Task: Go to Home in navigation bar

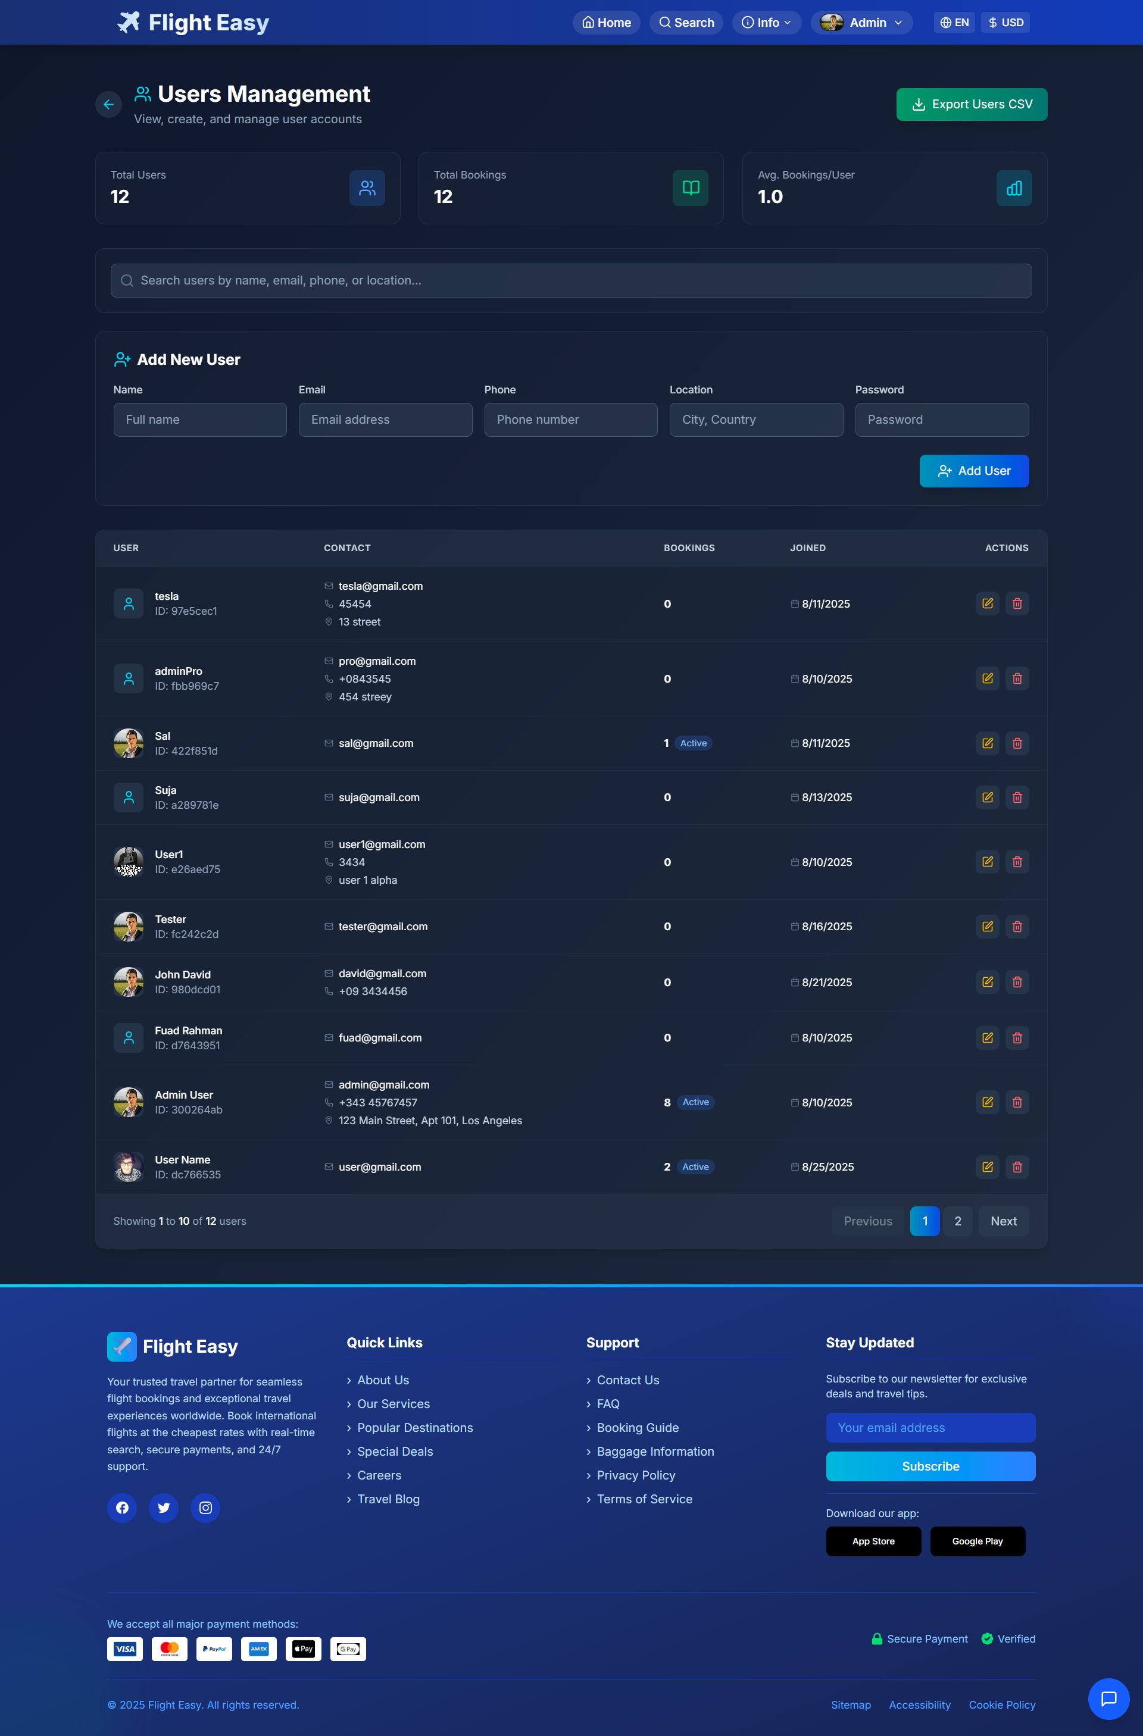Action: pos(606,23)
